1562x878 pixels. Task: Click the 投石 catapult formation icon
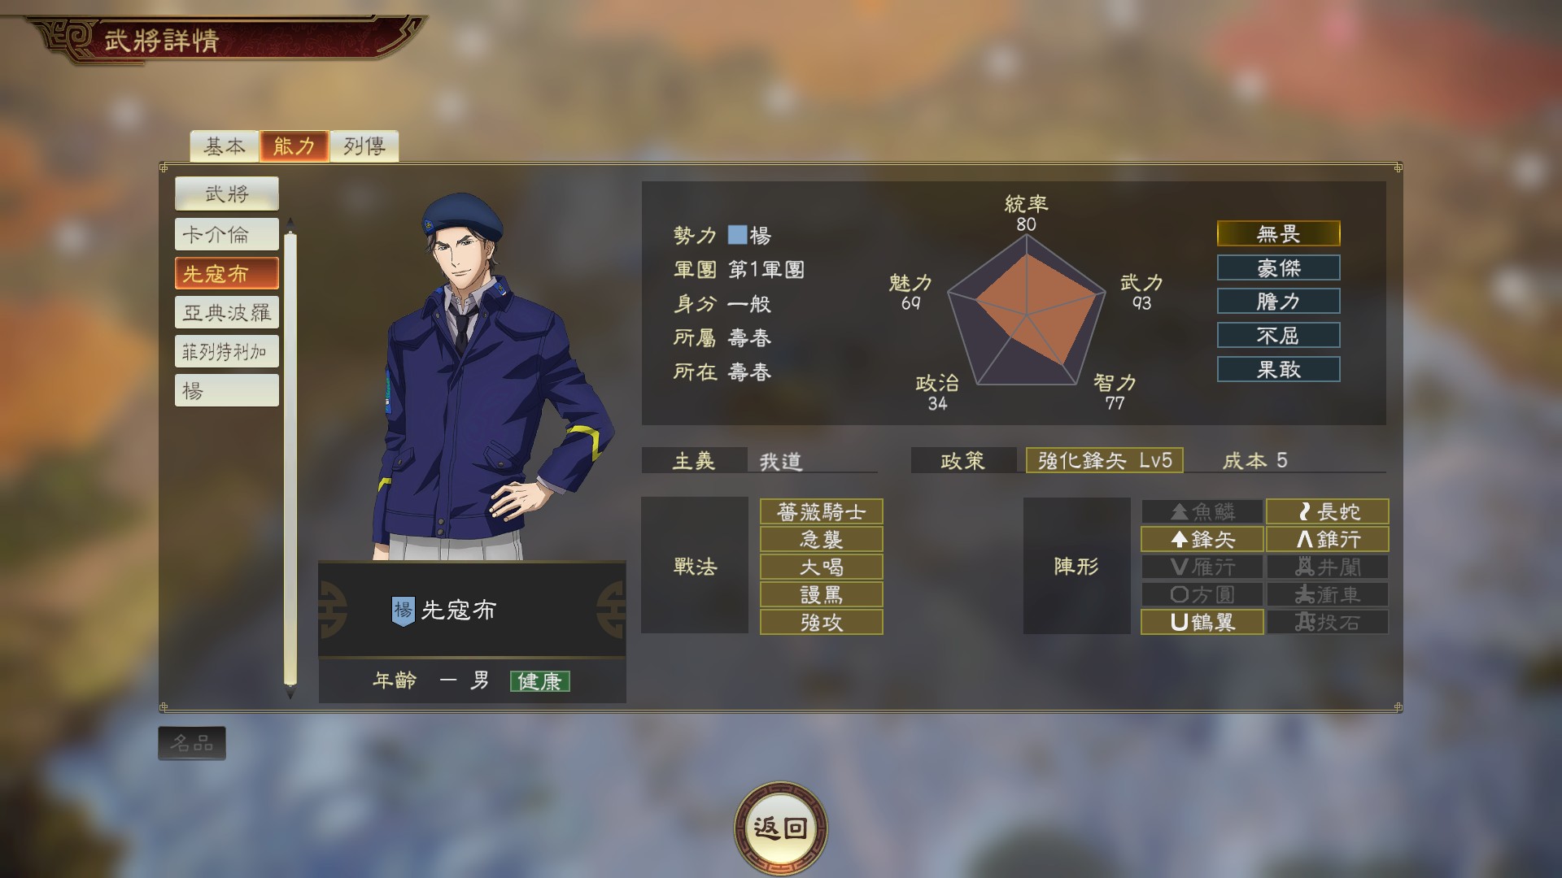click(x=1327, y=622)
